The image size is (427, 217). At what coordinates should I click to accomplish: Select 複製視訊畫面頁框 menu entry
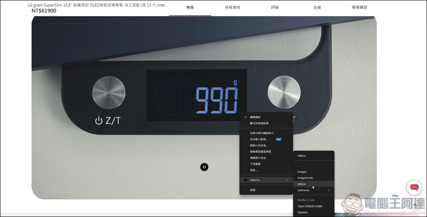pos(266,152)
